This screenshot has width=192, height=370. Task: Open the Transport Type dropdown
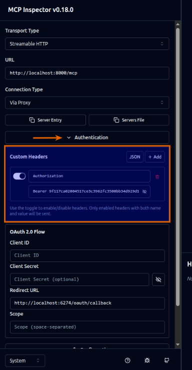(x=87, y=43)
